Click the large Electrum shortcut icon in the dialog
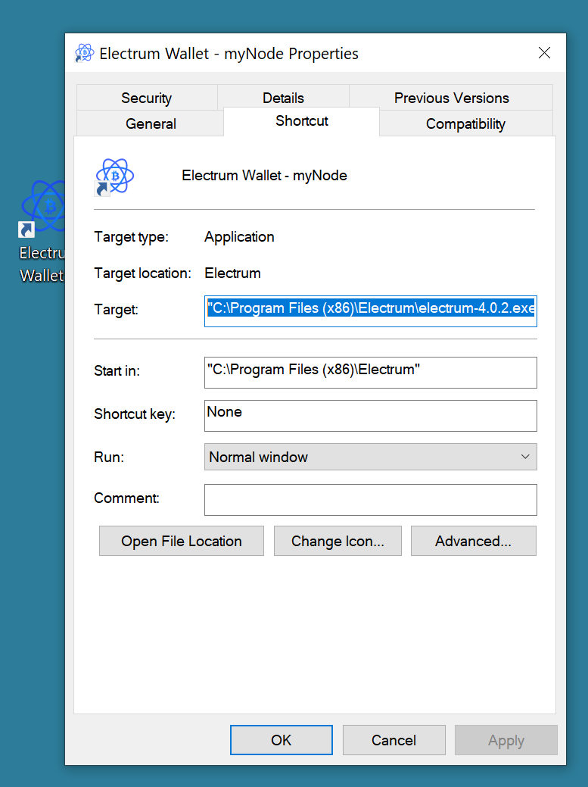 (114, 176)
